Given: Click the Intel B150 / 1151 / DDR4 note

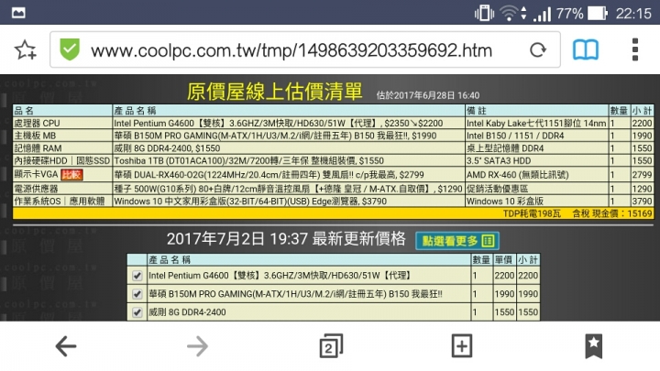Looking at the screenshot, I should 536,136.
